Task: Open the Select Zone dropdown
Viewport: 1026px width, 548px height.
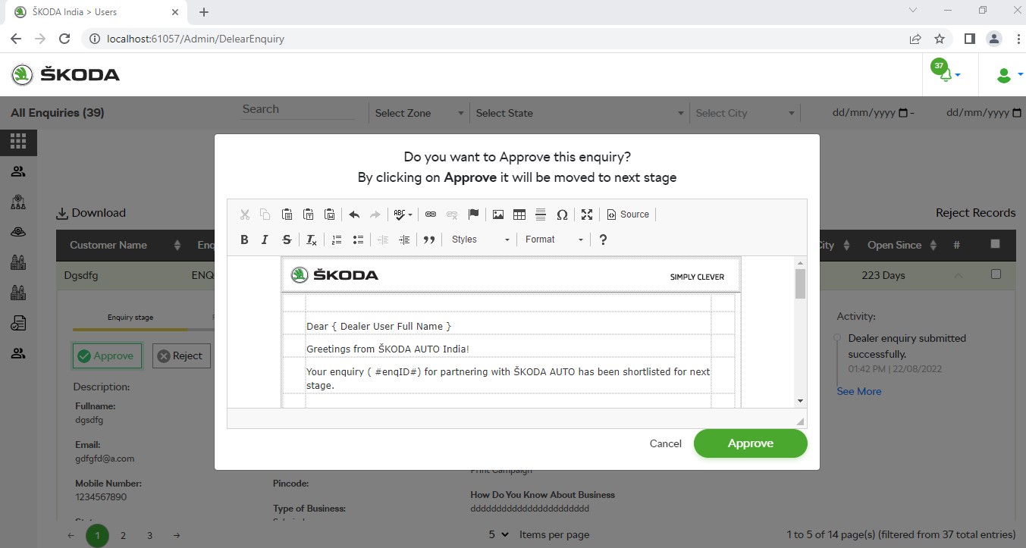Action: (419, 113)
